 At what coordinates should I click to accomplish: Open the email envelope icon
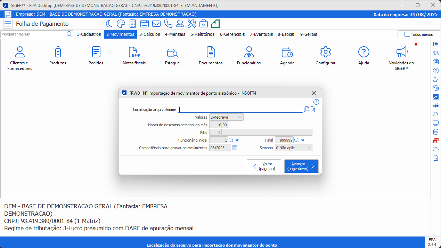click(156, 24)
